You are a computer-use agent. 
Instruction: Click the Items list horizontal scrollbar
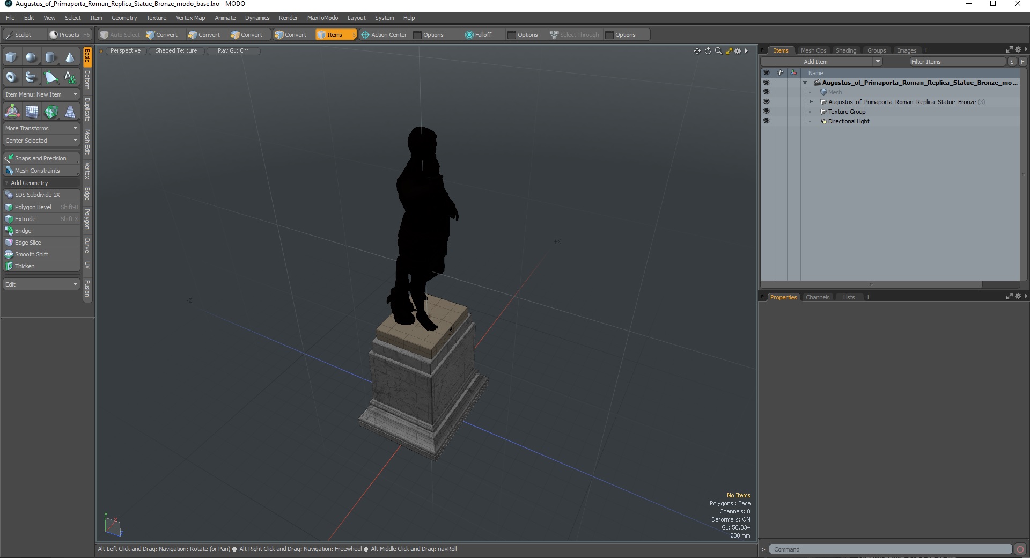[871, 285]
